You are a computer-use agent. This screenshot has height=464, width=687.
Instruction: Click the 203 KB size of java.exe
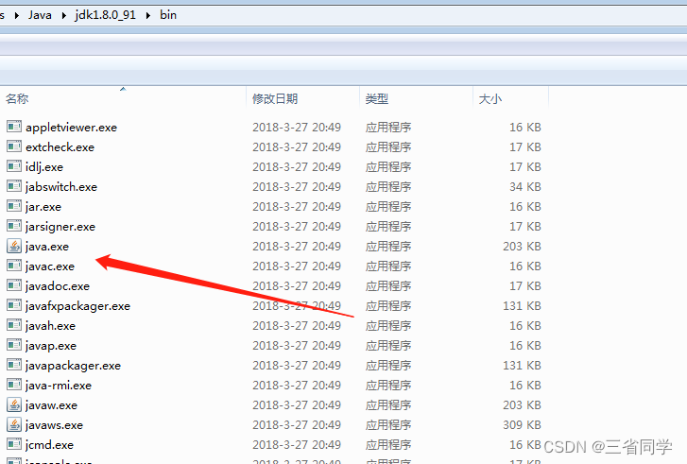[522, 247]
